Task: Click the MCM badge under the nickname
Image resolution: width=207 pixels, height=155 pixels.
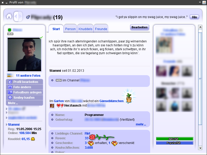Action: pyautogui.click(x=10, y=34)
